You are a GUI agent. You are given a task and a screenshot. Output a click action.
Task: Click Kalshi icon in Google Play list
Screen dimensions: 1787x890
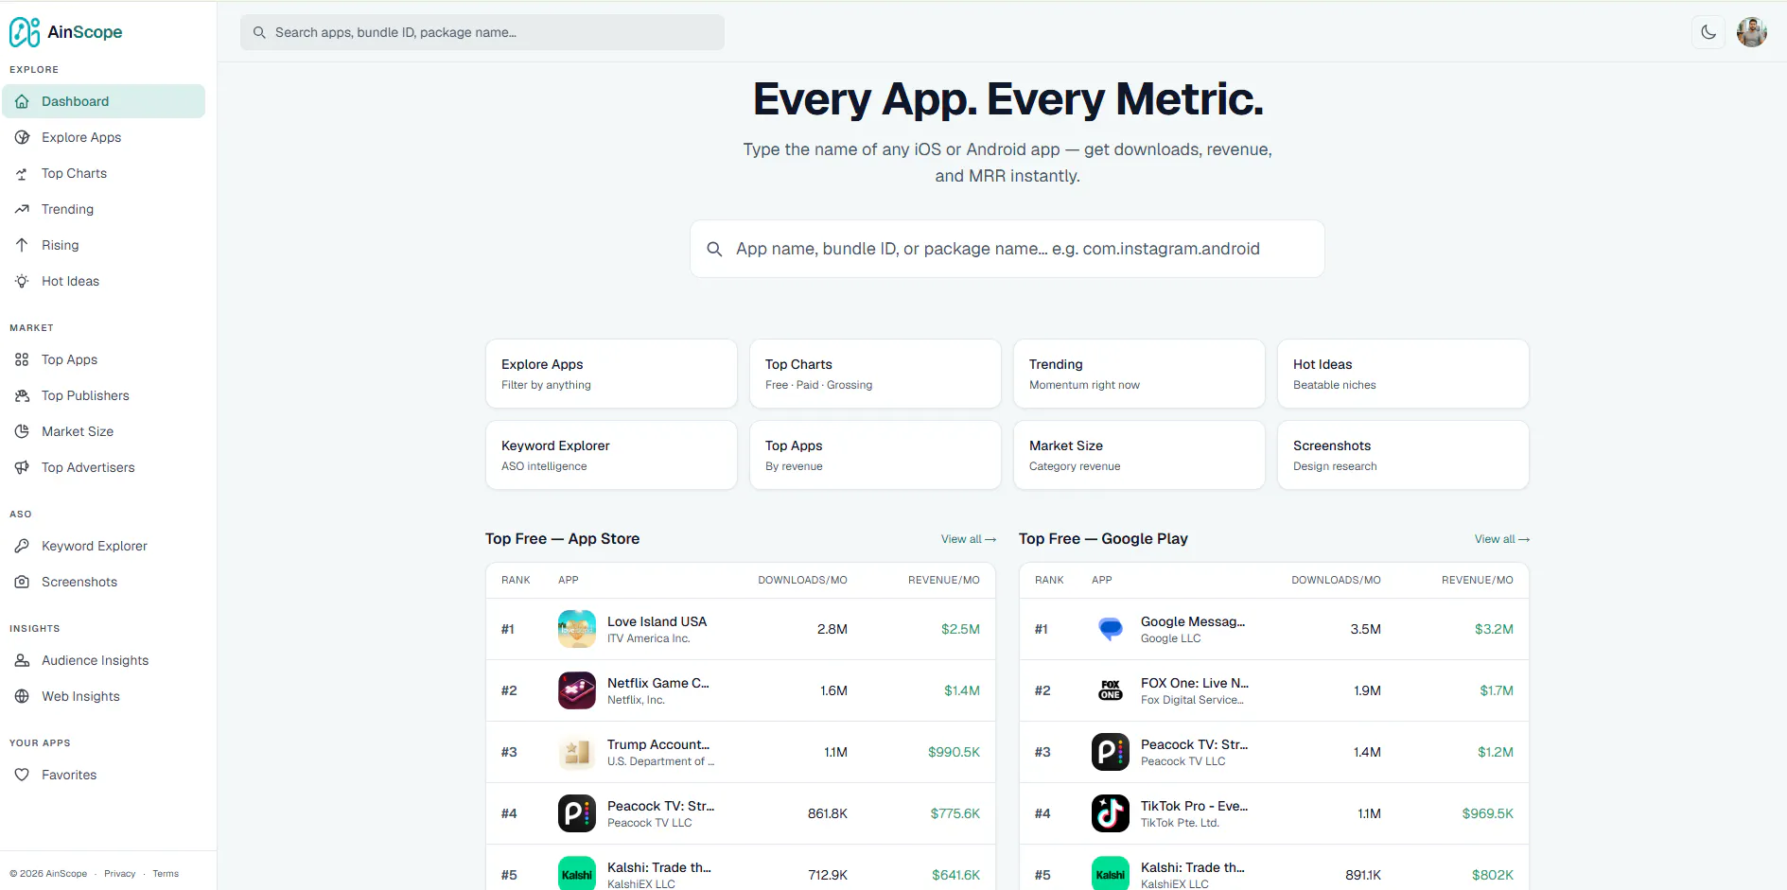1111,875
